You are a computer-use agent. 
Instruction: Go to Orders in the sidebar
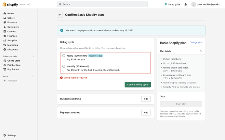[11, 18]
